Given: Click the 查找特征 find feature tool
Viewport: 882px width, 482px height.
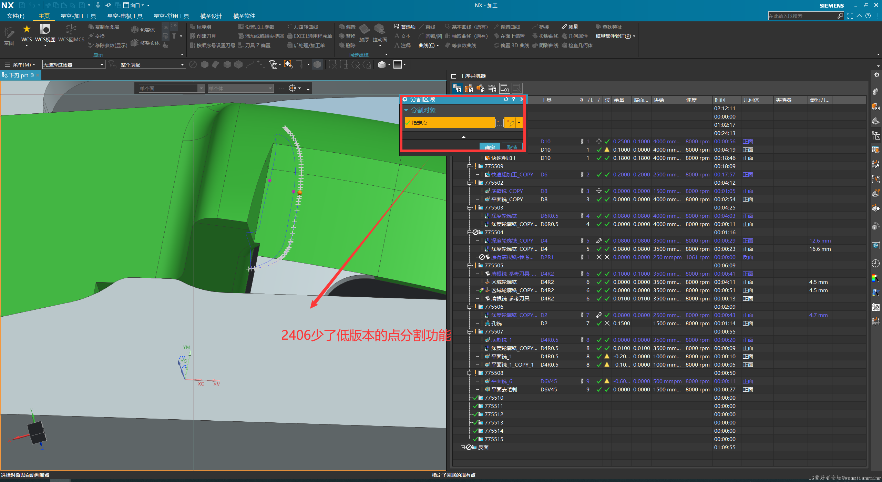Looking at the screenshot, I should click(x=609, y=27).
